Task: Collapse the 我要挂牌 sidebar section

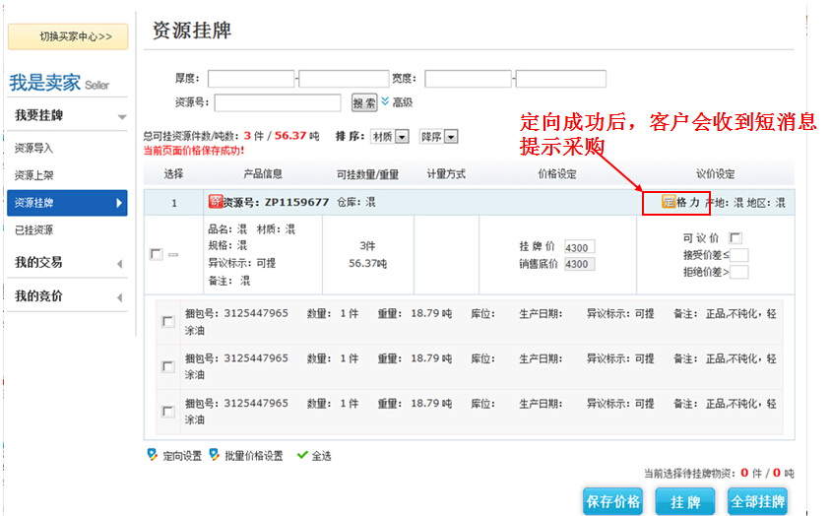Action: tap(121, 116)
